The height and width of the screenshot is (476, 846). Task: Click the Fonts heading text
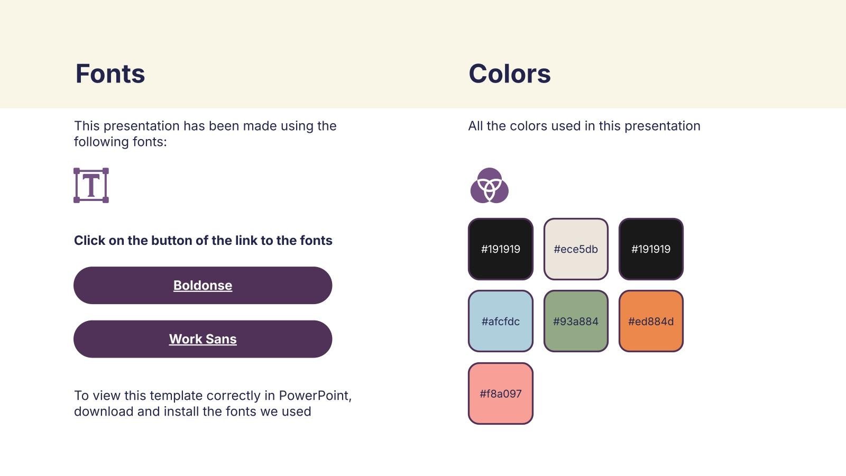[x=110, y=74]
